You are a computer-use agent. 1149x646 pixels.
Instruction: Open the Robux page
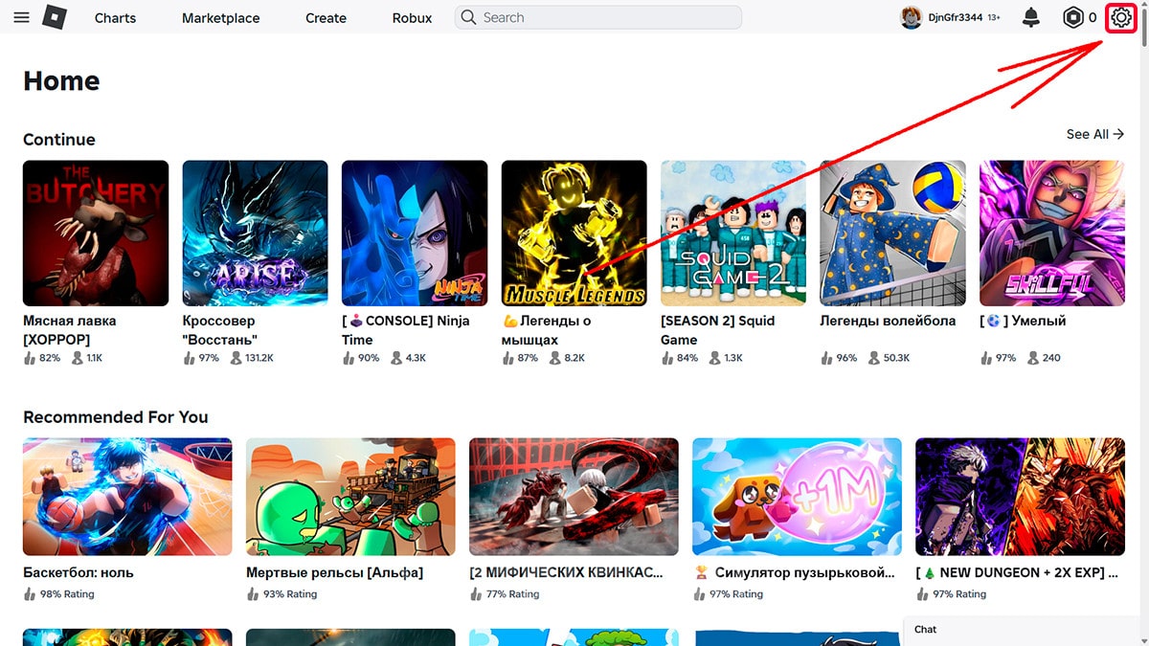(x=412, y=18)
